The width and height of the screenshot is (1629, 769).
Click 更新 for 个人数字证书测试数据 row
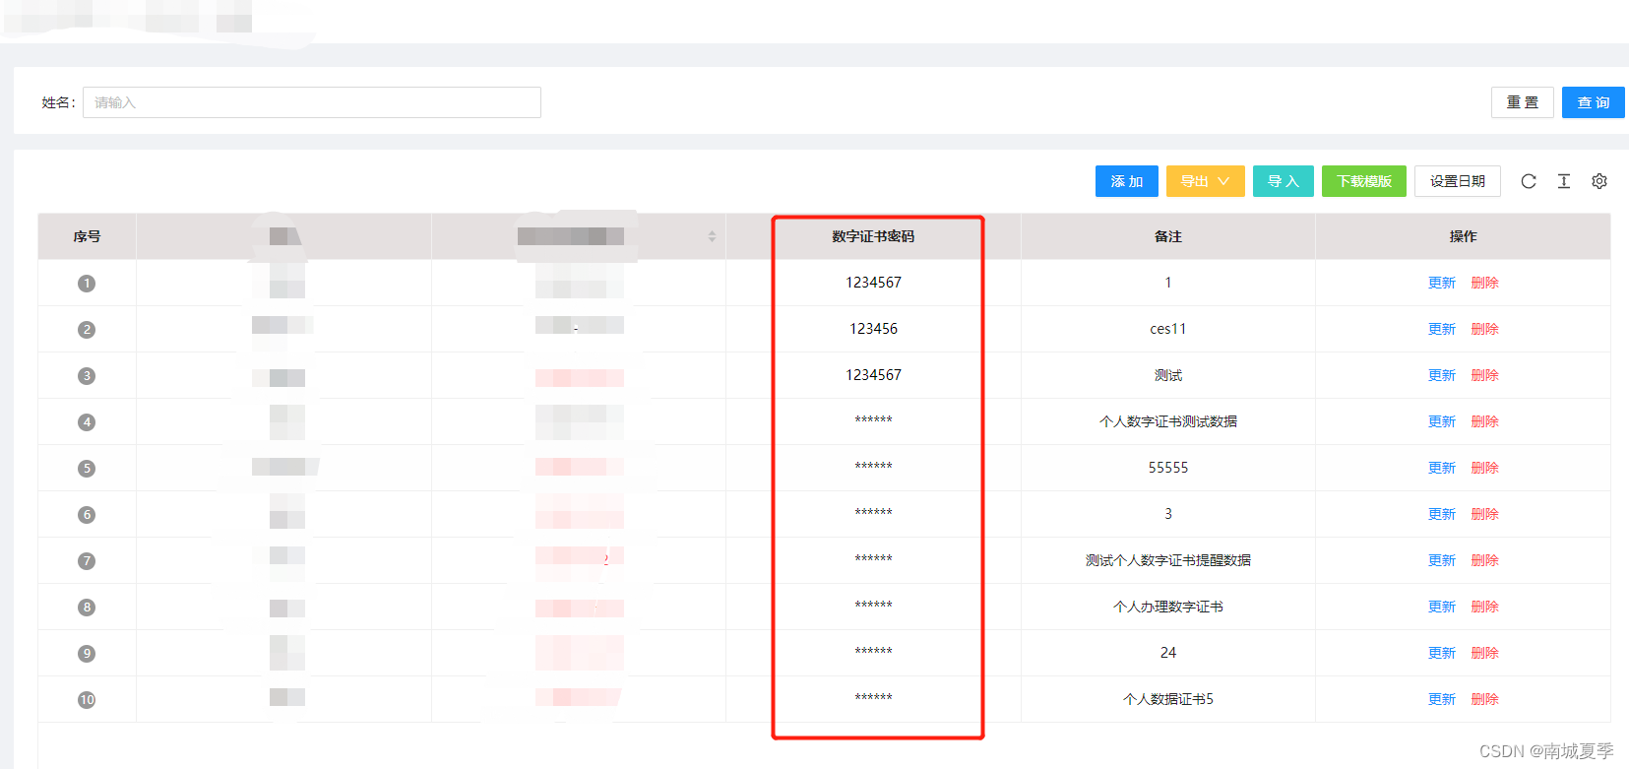coord(1442,421)
